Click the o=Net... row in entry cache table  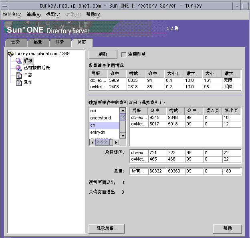165,87
